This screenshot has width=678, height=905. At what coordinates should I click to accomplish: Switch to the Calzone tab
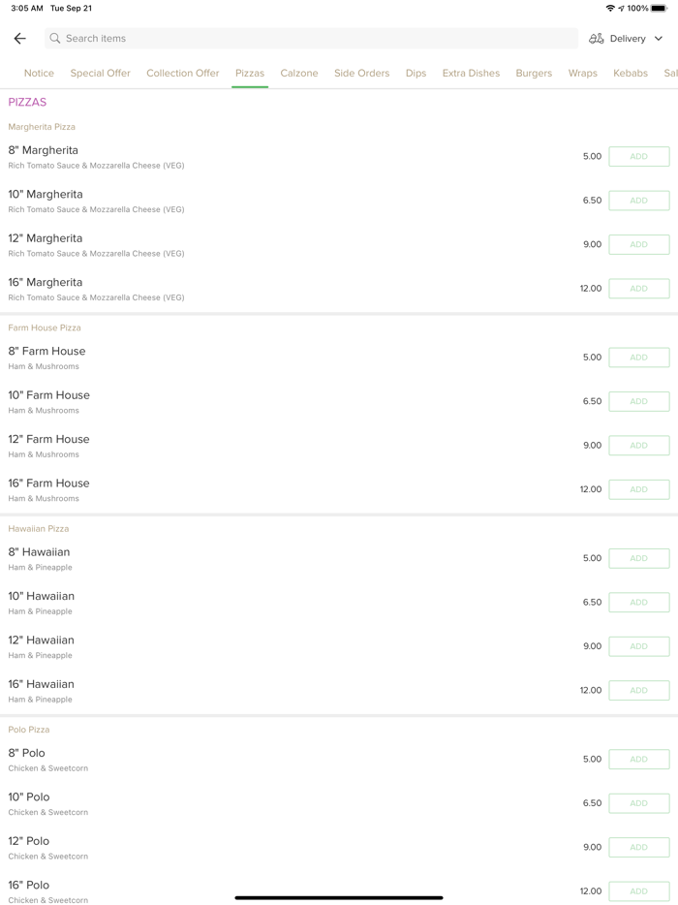299,74
